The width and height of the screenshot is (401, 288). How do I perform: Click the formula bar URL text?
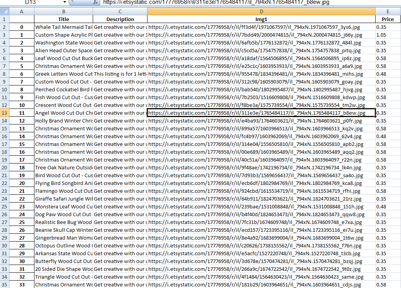(216, 2)
